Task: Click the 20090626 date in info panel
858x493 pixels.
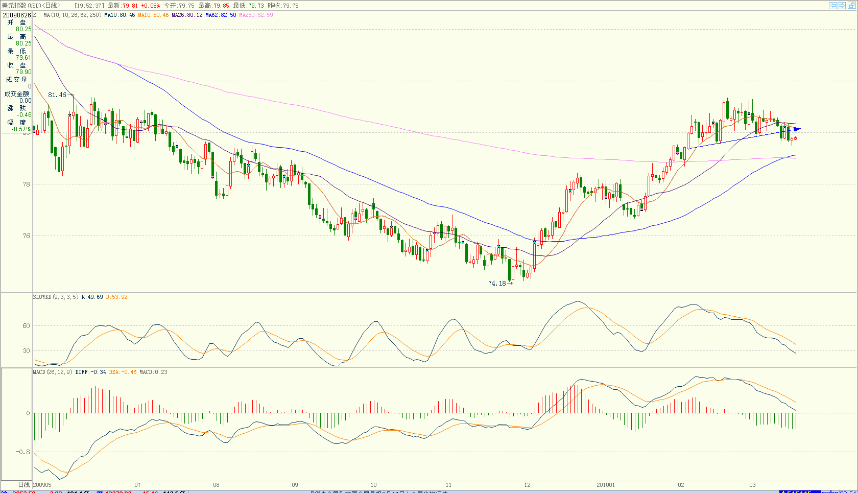Action: pos(17,15)
